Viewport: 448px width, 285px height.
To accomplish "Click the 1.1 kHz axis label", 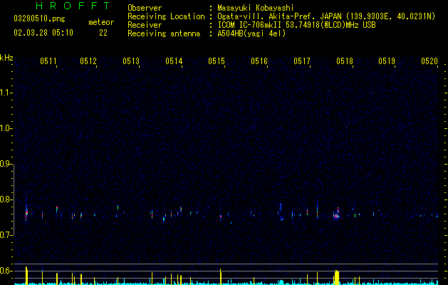I will [6, 93].
